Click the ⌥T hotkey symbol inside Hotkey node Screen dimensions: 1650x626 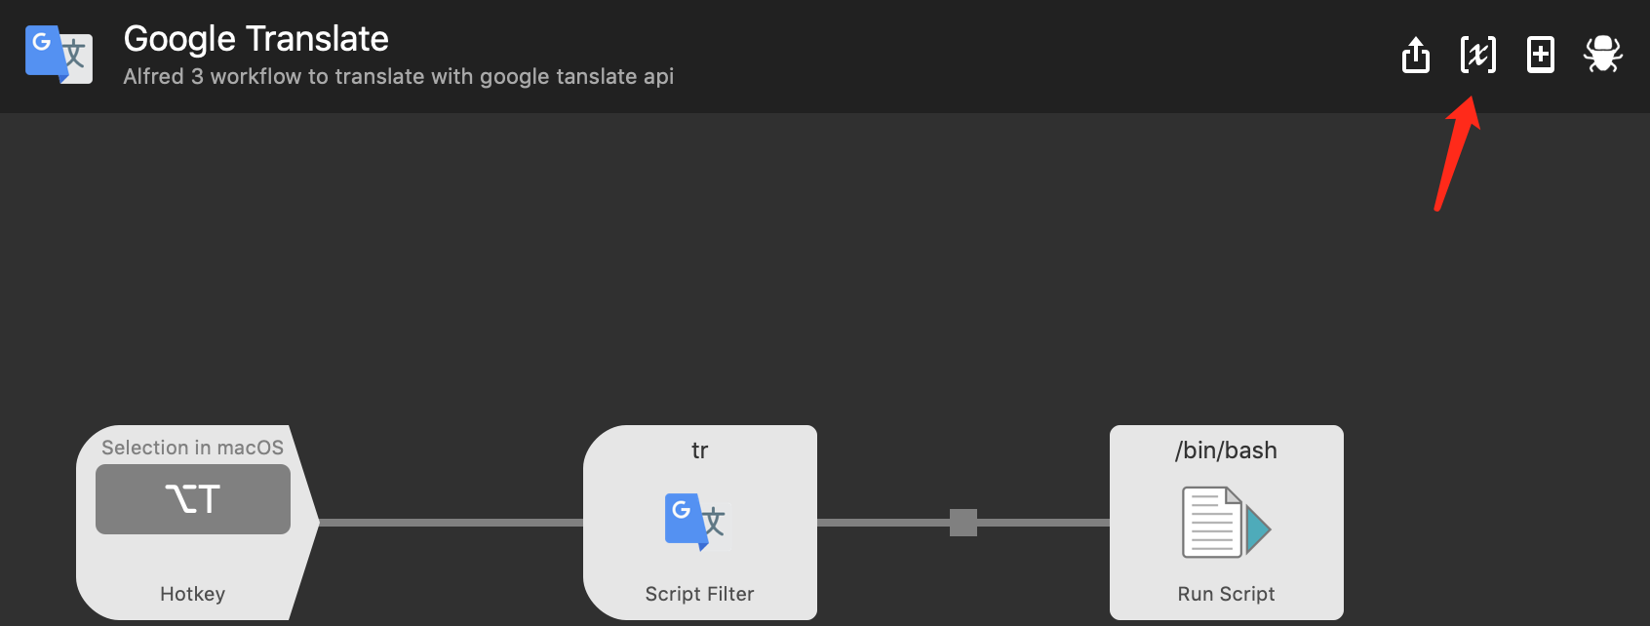(192, 498)
